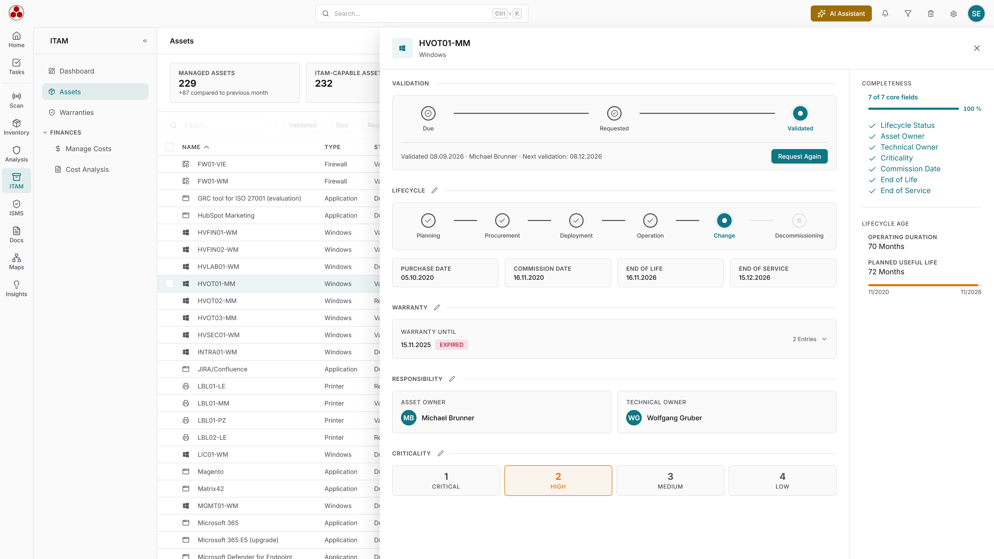Click the Decommissioning lifecycle stage marker

[799, 221]
